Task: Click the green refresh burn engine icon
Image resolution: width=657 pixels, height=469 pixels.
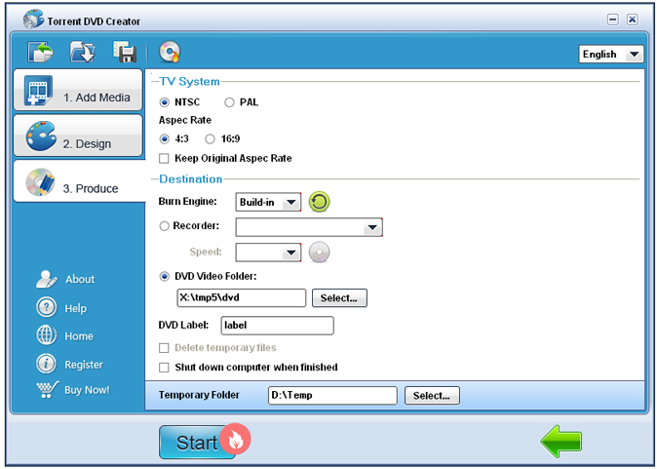Action: (320, 202)
